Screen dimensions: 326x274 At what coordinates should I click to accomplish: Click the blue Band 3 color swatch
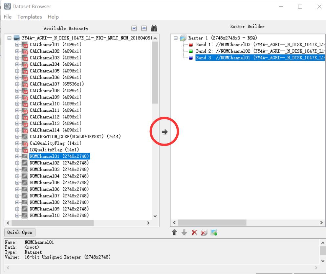click(x=191, y=58)
